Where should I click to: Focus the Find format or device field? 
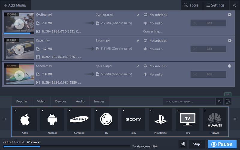point(189,101)
